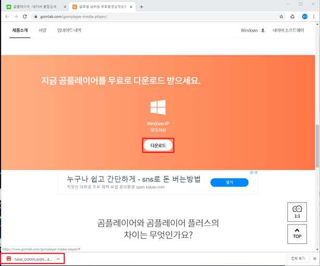320x266 pixels.
Task: Click the white 다운로드 button
Action: click(x=158, y=145)
